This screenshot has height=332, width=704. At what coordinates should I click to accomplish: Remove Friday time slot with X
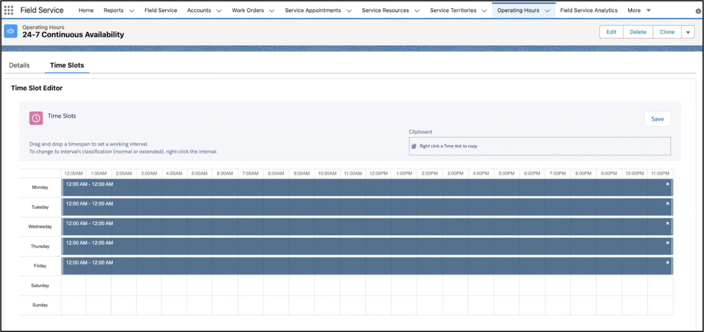pyautogui.click(x=667, y=262)
